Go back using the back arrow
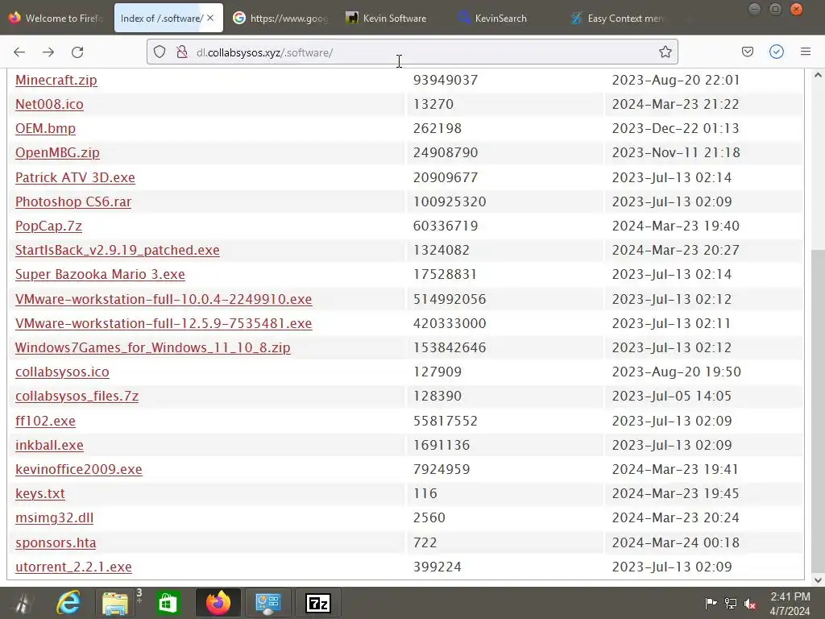This screenshot has width=825, height=619. coord(19,52)
